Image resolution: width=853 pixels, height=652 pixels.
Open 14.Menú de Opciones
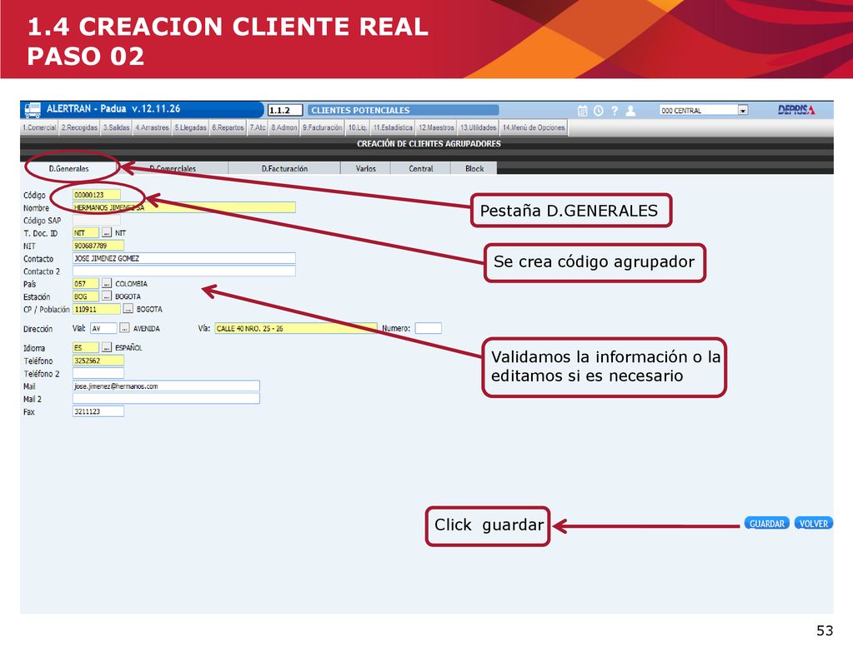tap(534, 127)
